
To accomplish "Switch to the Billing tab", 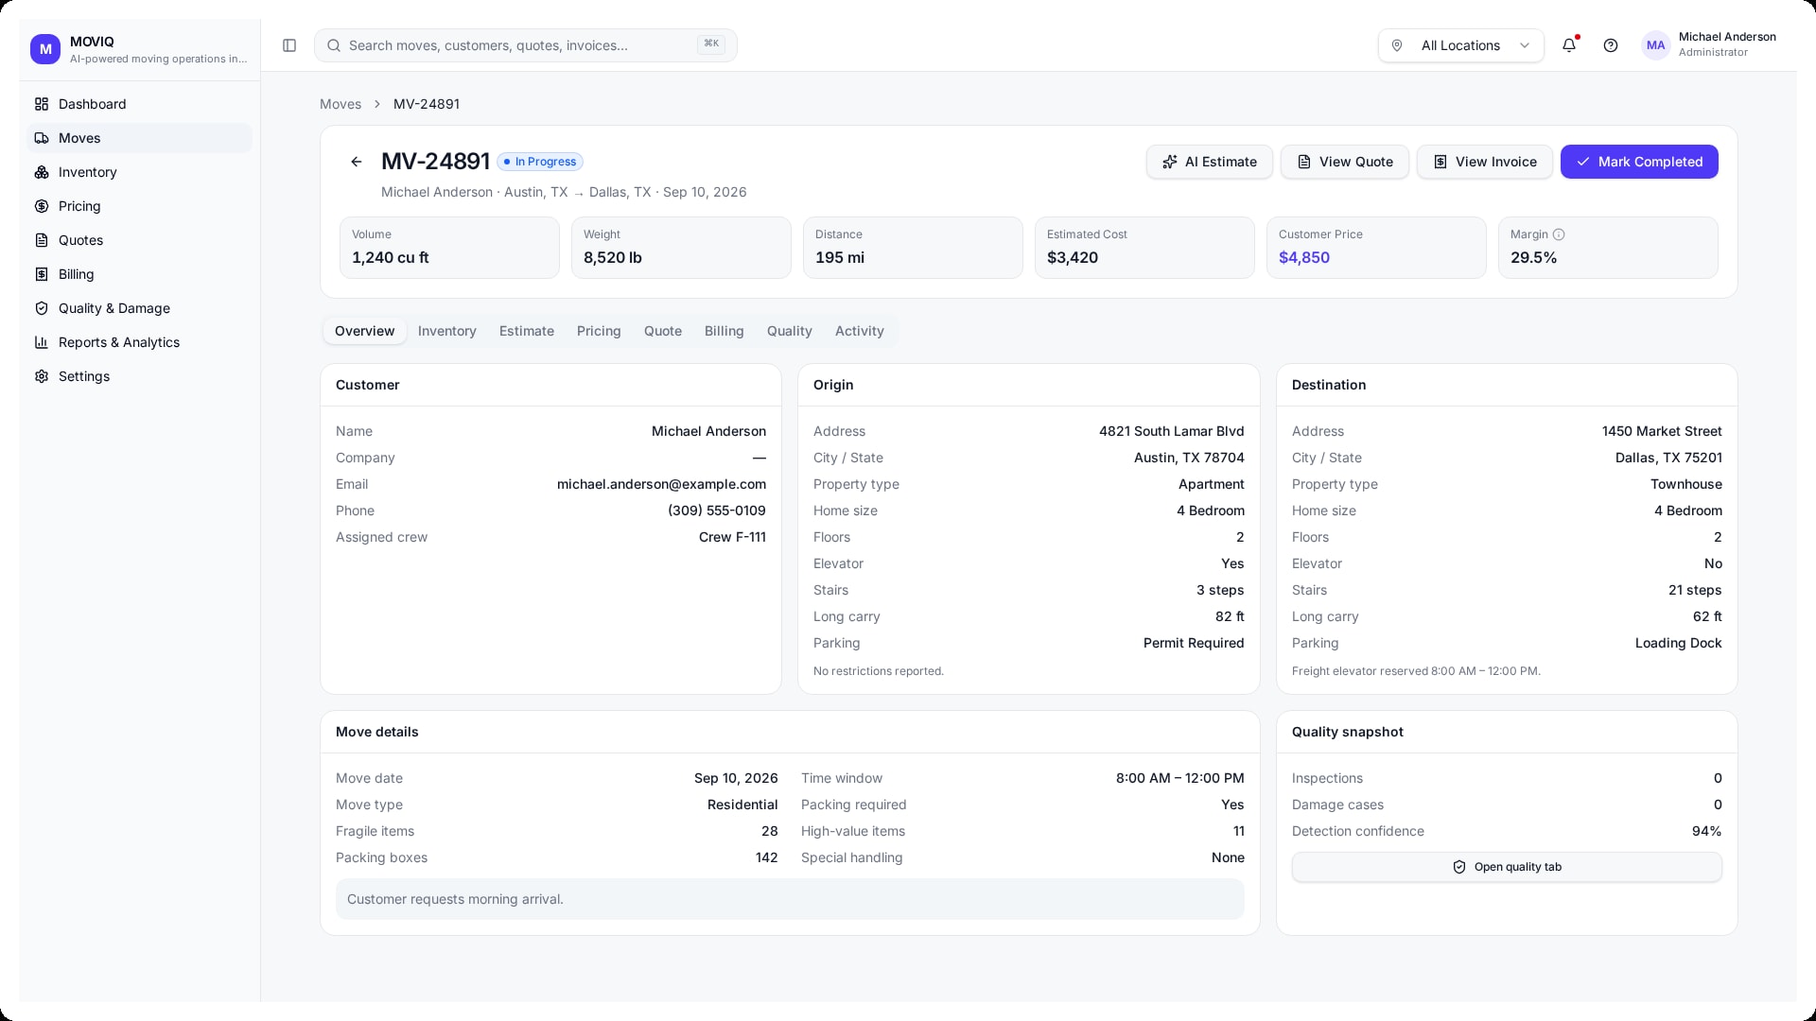I will pos(725,331).
